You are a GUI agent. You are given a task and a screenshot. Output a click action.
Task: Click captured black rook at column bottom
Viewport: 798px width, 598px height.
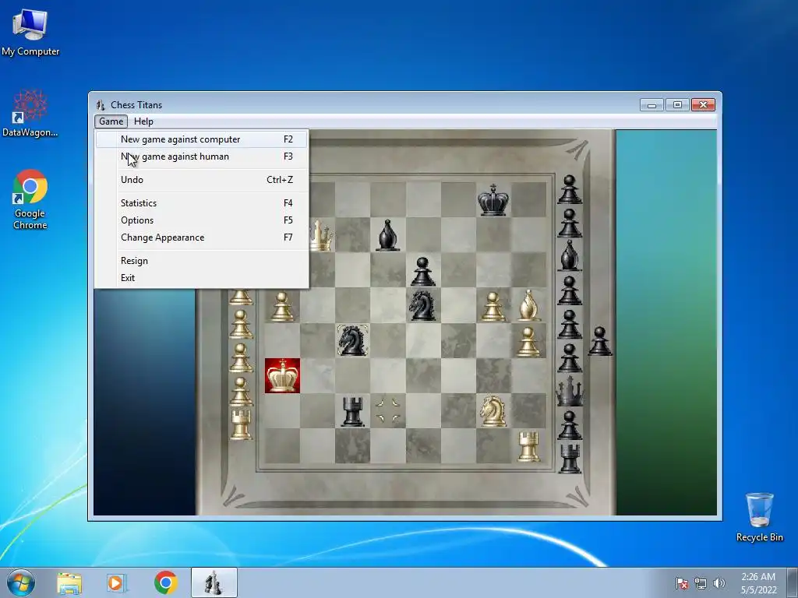[570, 458]
